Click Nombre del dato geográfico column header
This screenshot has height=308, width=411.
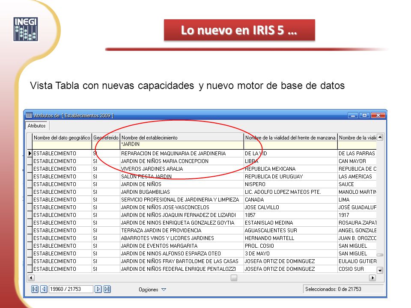click(62, 137)
